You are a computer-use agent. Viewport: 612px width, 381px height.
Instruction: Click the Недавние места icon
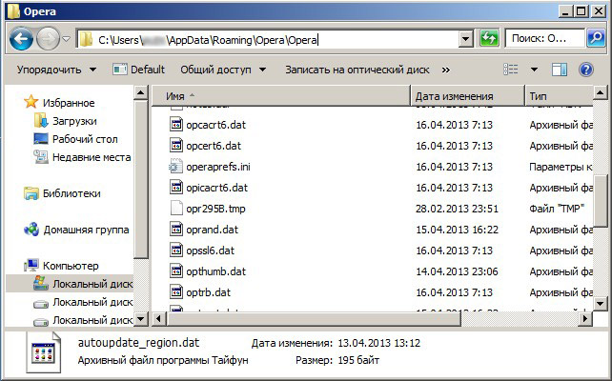click(41, 157)
